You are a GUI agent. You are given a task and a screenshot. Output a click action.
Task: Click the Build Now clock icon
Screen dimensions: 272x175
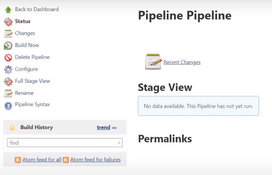point(8,46)
